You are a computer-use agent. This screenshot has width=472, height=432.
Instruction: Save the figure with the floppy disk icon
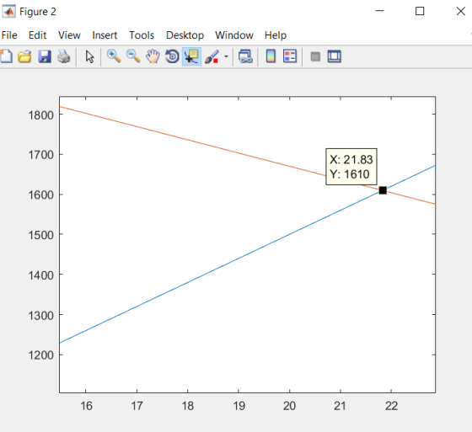(45, 56)
